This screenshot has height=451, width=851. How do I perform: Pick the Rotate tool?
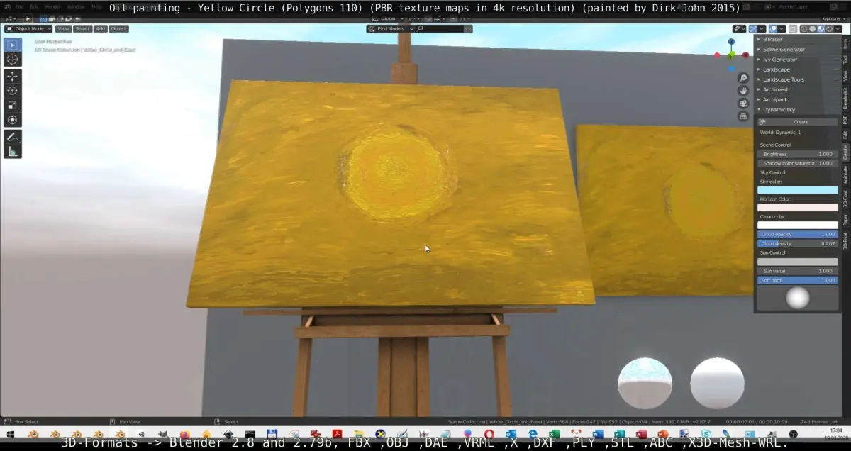[13, 91]
